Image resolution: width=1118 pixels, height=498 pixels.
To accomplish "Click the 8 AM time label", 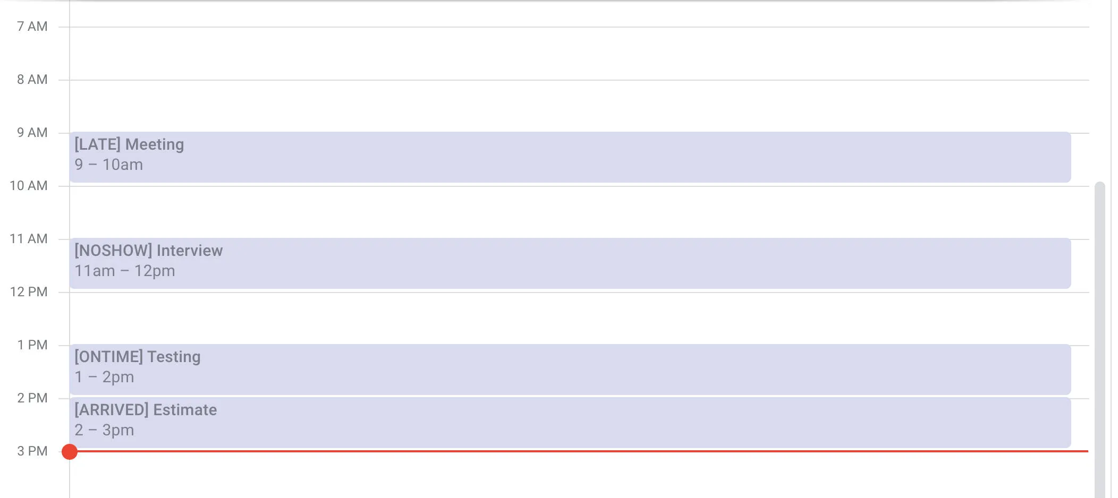I will [31, 79].
